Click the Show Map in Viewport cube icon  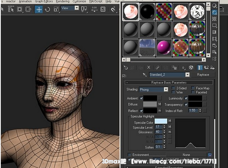(191, 68)
